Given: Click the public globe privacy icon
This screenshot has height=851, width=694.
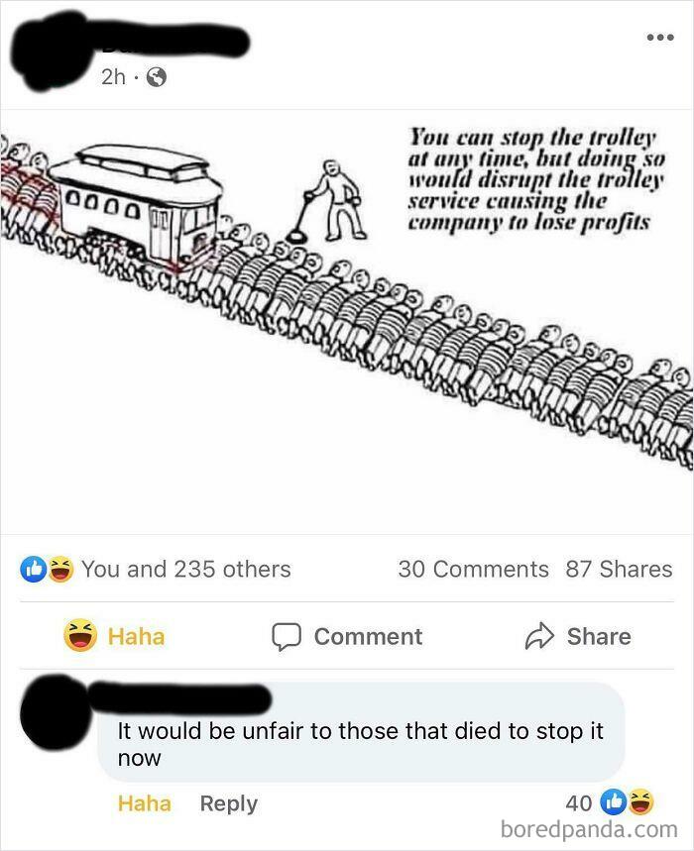Looking at the screenshot, I should coord(157,77).
